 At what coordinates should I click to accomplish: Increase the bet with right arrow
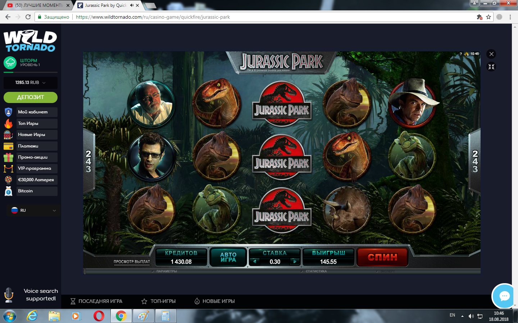tap(295, 261)
